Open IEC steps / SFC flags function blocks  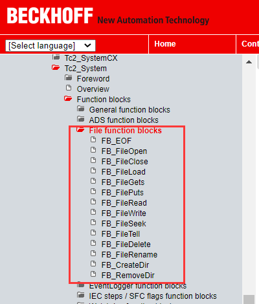pos(153,296)
